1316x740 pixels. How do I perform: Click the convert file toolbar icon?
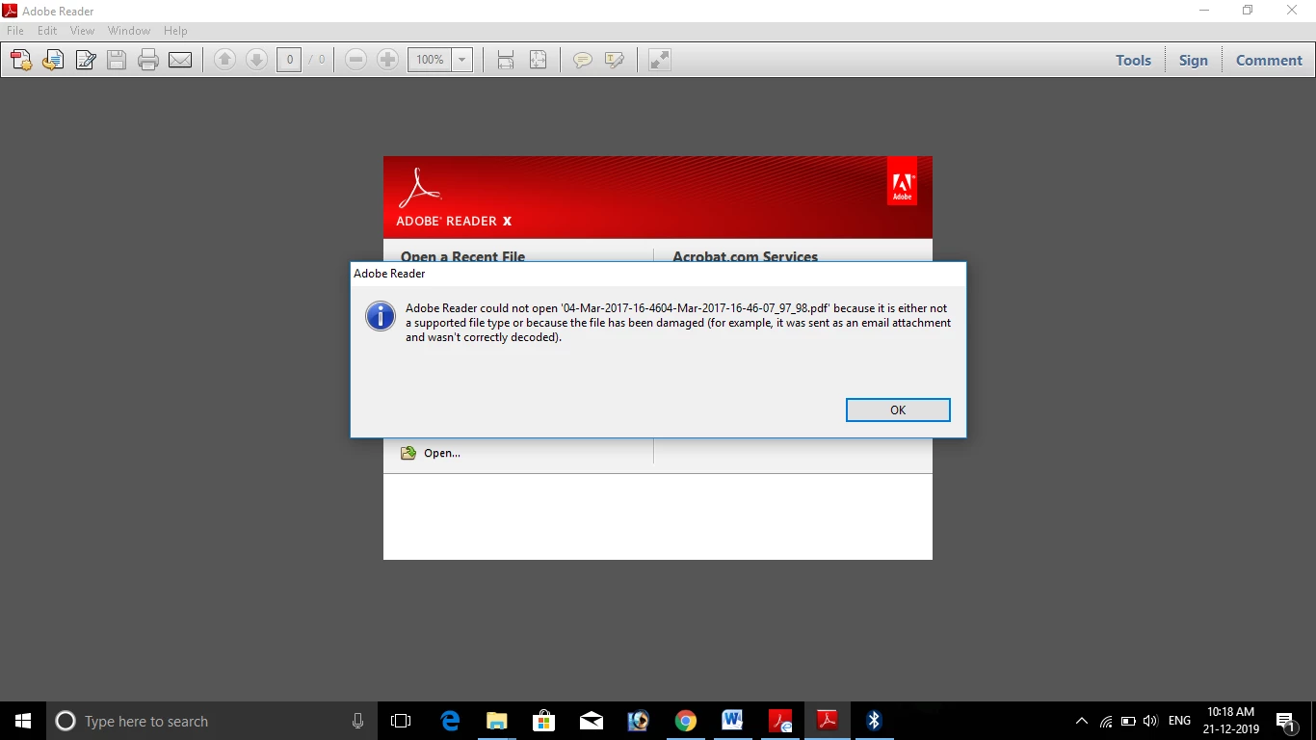pyautogui.click(x=53, y=60)
